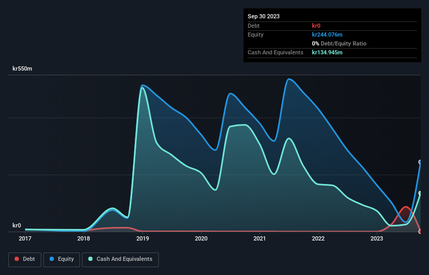Click the 2018 x-axis label
Screen dimensions: 429x275
[84, 238]
